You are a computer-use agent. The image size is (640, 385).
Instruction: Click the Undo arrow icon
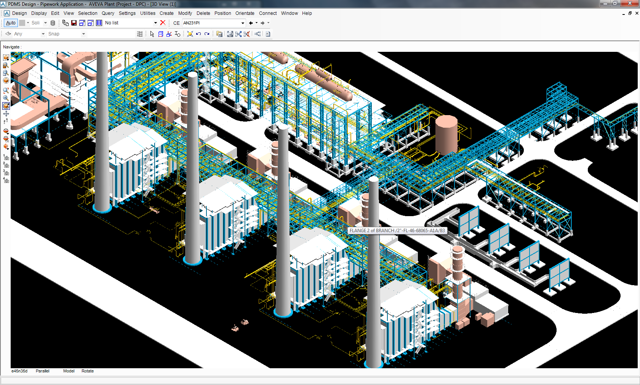click(x=198, y=34)
